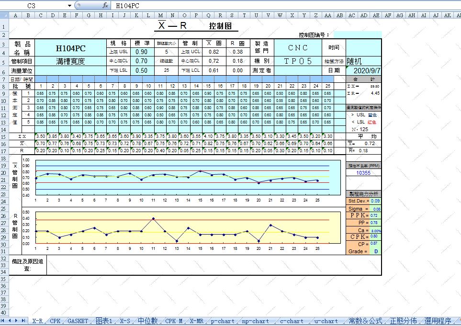This screenshot has width=461, height=326.
Task: Switch to the CPK sheet tab
Action: point(55,322)
